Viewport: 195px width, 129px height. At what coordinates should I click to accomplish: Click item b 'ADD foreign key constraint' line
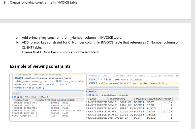click(100, 42)
